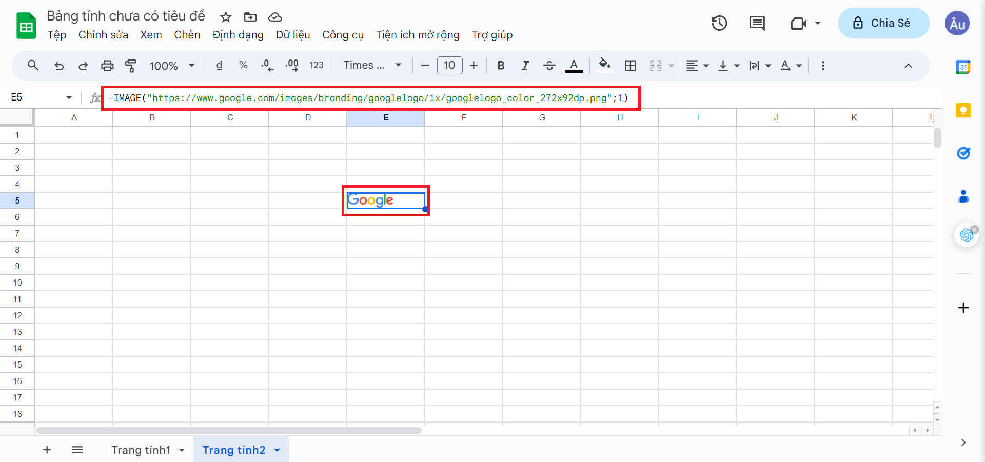
Task: Format cell as percent
Action: [x=243, y=65]
